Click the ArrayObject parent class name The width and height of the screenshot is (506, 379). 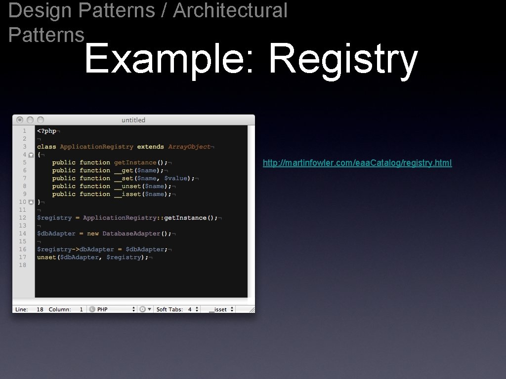click(189, 147)
